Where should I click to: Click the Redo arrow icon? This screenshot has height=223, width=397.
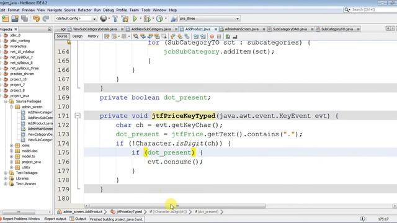click(x=45, y=19)
